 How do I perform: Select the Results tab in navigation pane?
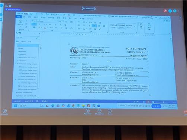(x=29, y=42)
